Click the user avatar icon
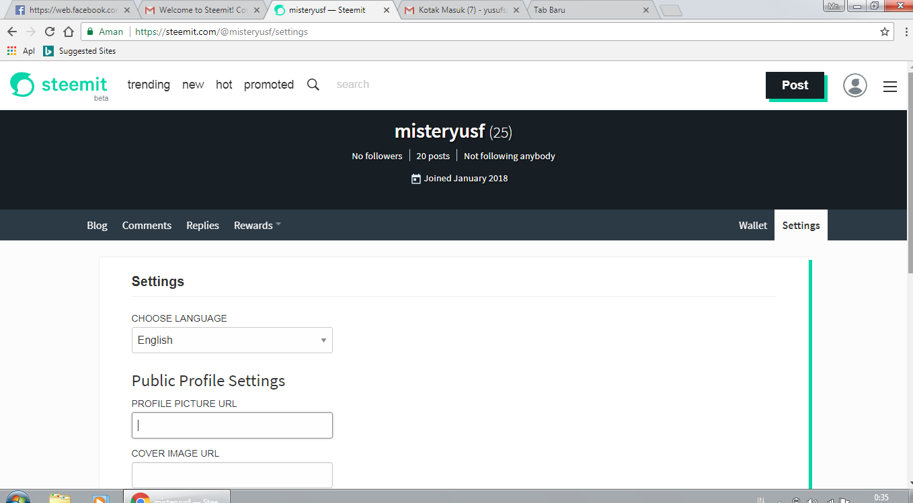Image resolution: width=913 pixels, height=503 pixels. [x=855, y=85]
